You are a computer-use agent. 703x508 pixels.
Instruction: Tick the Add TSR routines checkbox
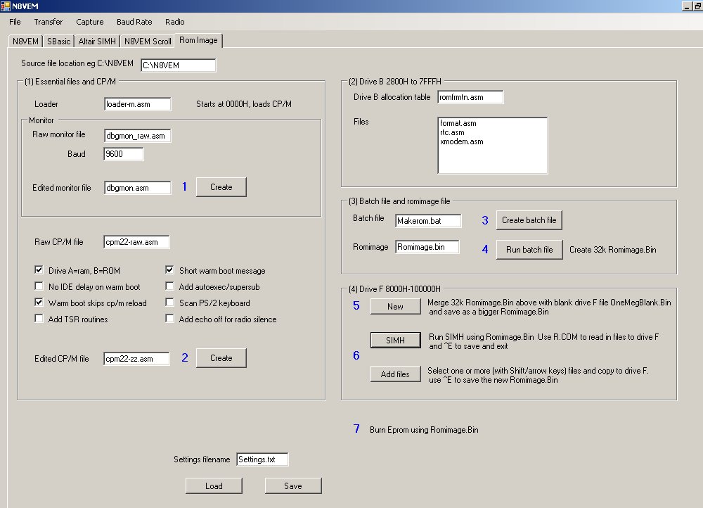click(39, 319)
